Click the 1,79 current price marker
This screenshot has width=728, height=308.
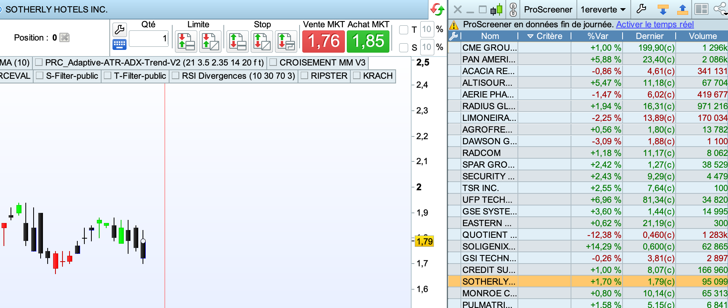coord(424,241)
